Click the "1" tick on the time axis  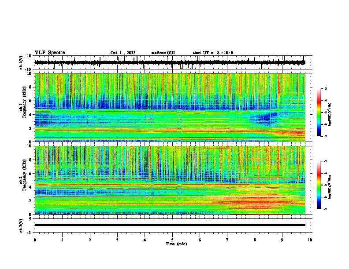point(62,240)
